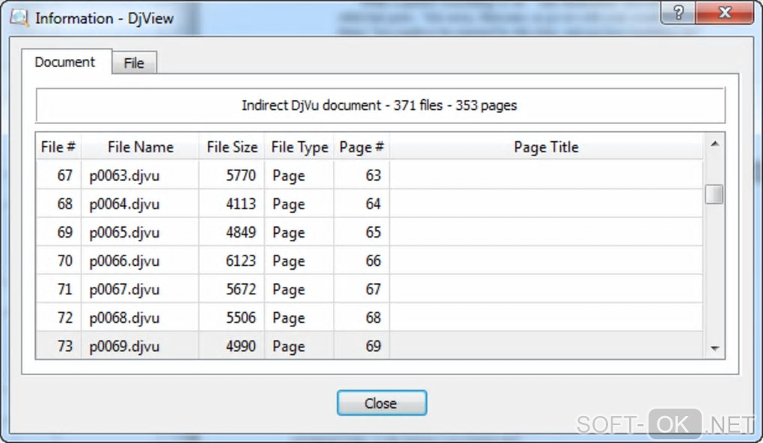The width and height of the screenshot is (763, 443).
Task: Select file p0064.djvu in the list
Action: 125,204
